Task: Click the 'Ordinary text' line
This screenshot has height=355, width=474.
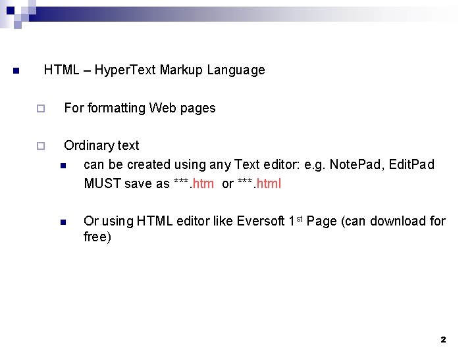Action: (101, 145)
